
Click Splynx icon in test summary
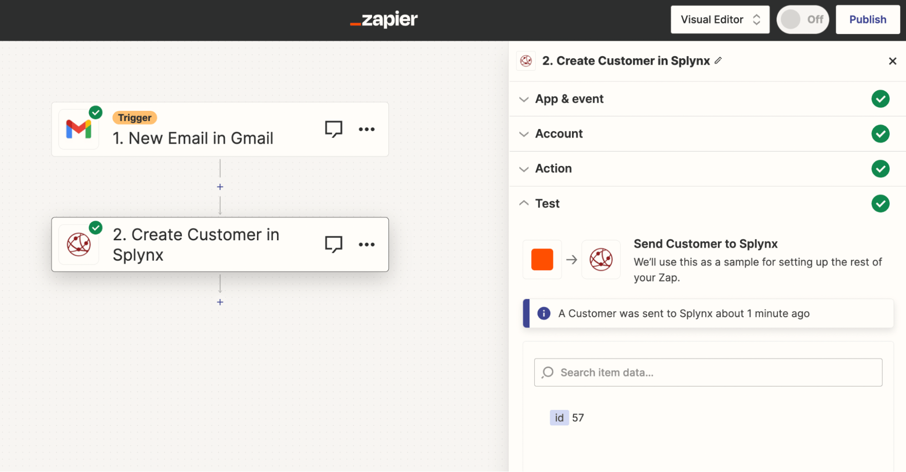[601, 259]
